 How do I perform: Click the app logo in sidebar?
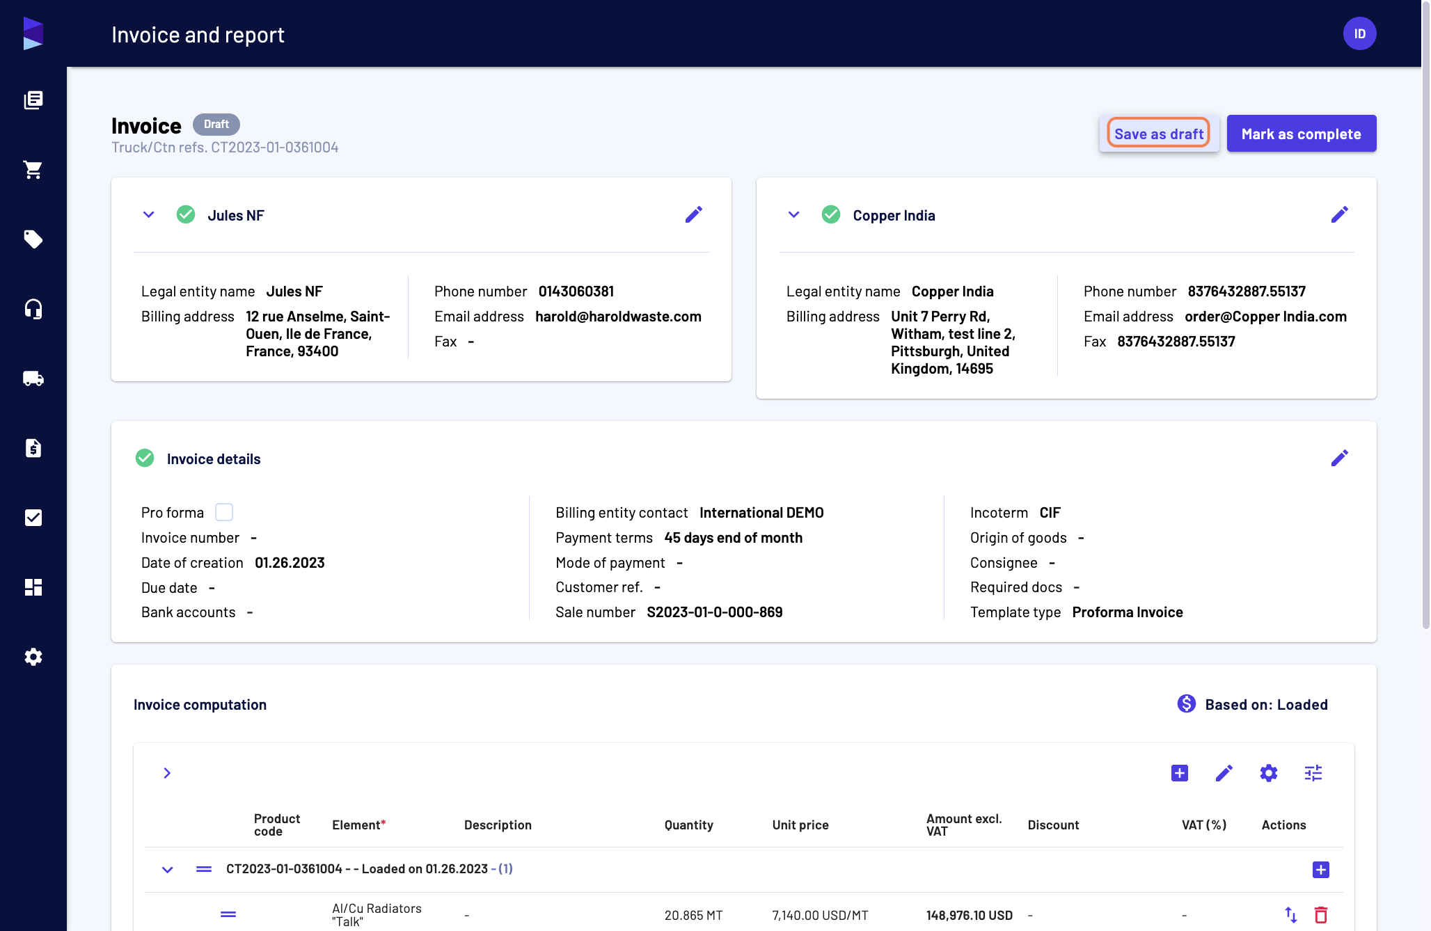(33, 33)
